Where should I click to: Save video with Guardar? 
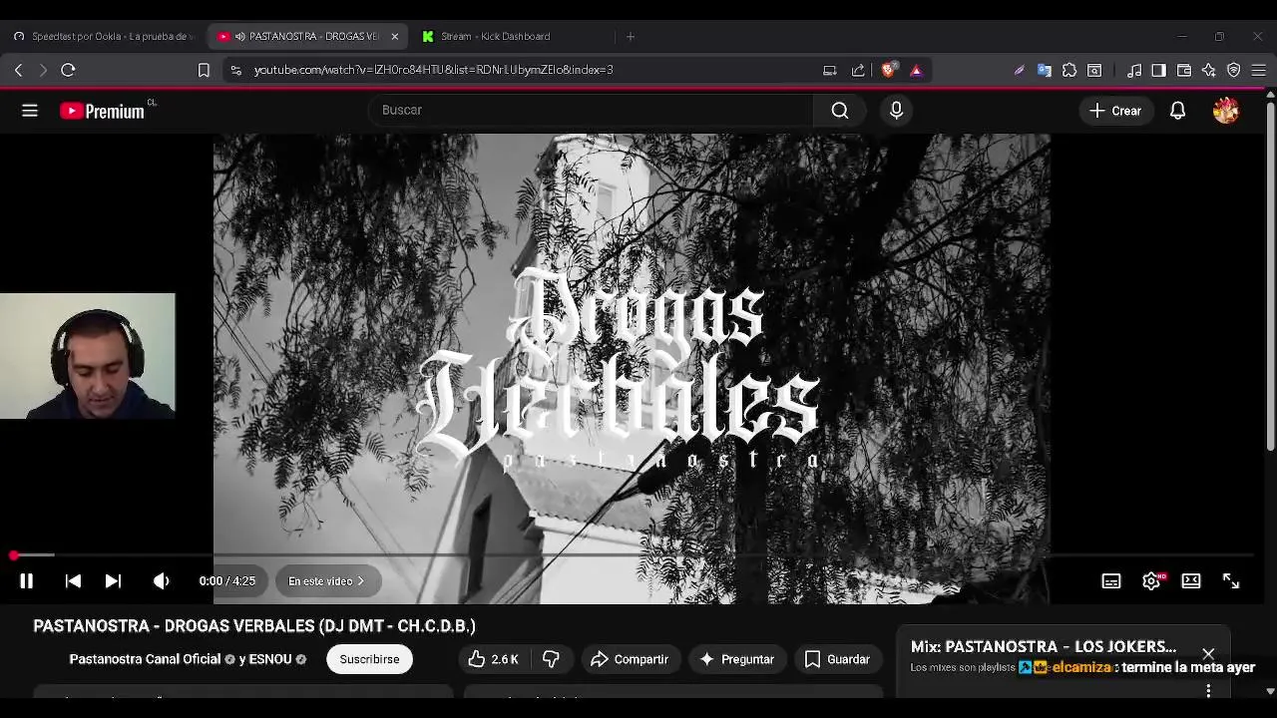tap(838, 659)
